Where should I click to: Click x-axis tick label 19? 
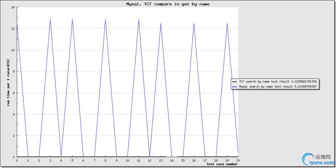point(227,160)
